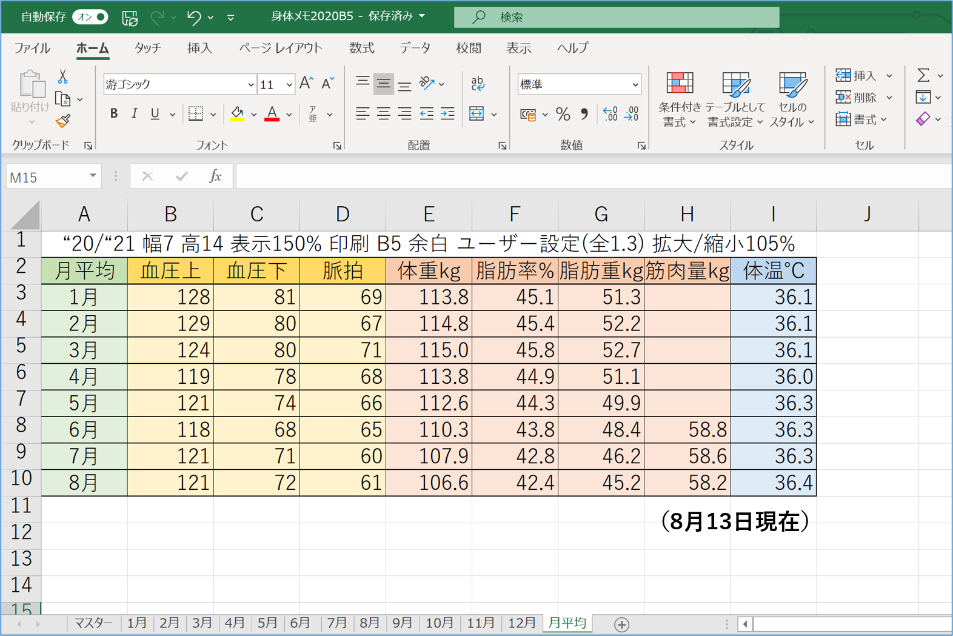
Task: Switch to the 数式 ribbon tab
Action: coord(362,48)
